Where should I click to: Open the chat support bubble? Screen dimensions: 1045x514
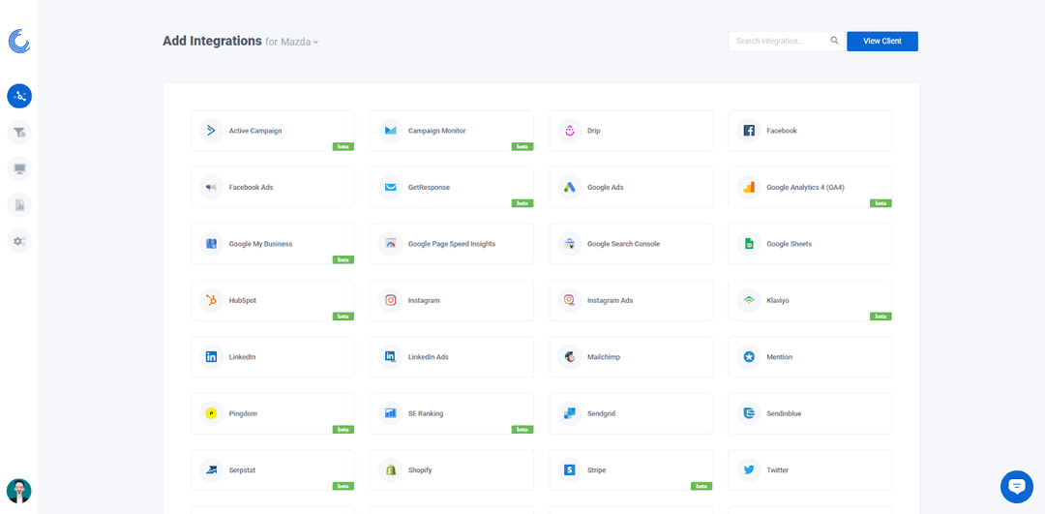(1016, 487)
